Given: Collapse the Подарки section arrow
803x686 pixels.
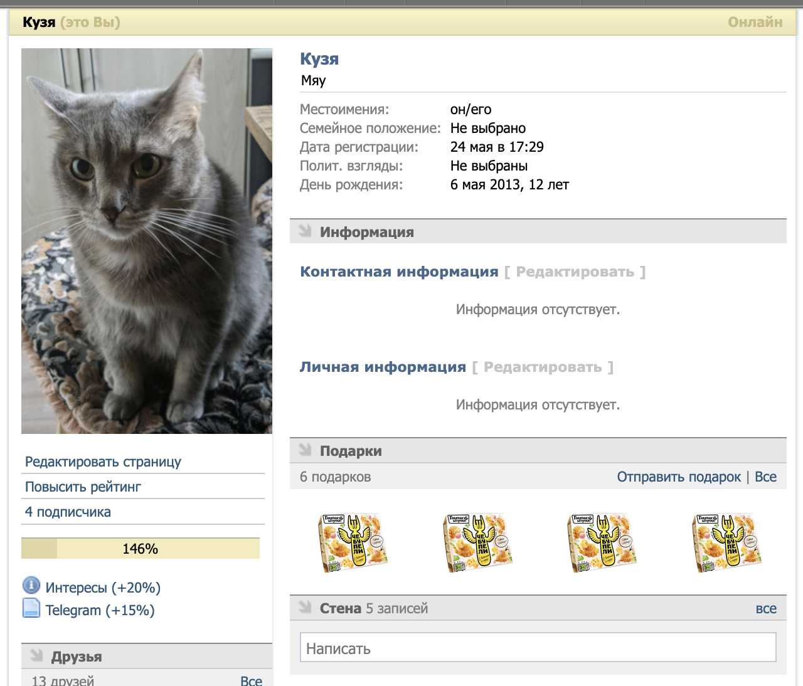Looking at the screenshot, I should pyautogui.click(x=306, y=450).
